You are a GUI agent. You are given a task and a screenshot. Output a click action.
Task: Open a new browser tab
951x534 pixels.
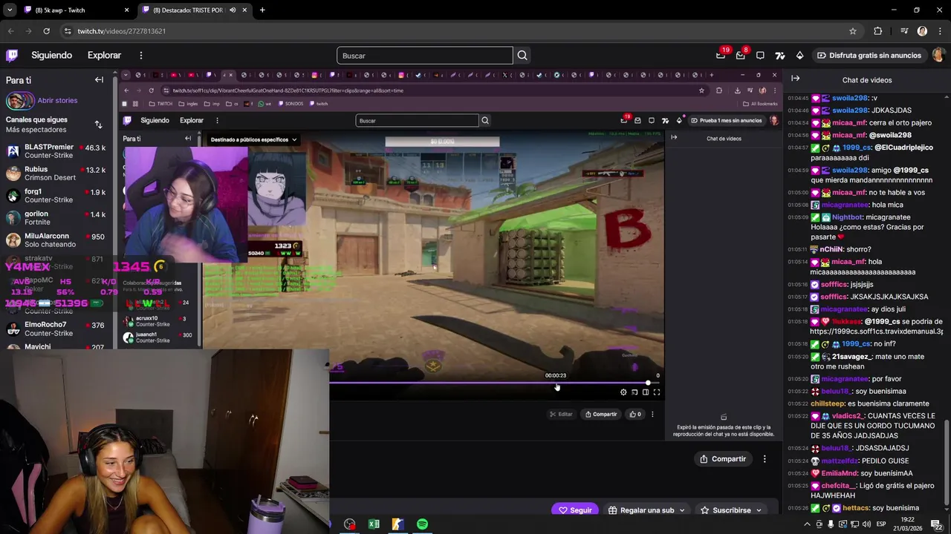click(x=262, y=10)
